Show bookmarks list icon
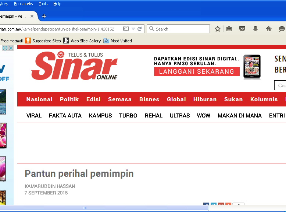The width and height of the screenshot is (286, 221). click(x=229, y=29)
